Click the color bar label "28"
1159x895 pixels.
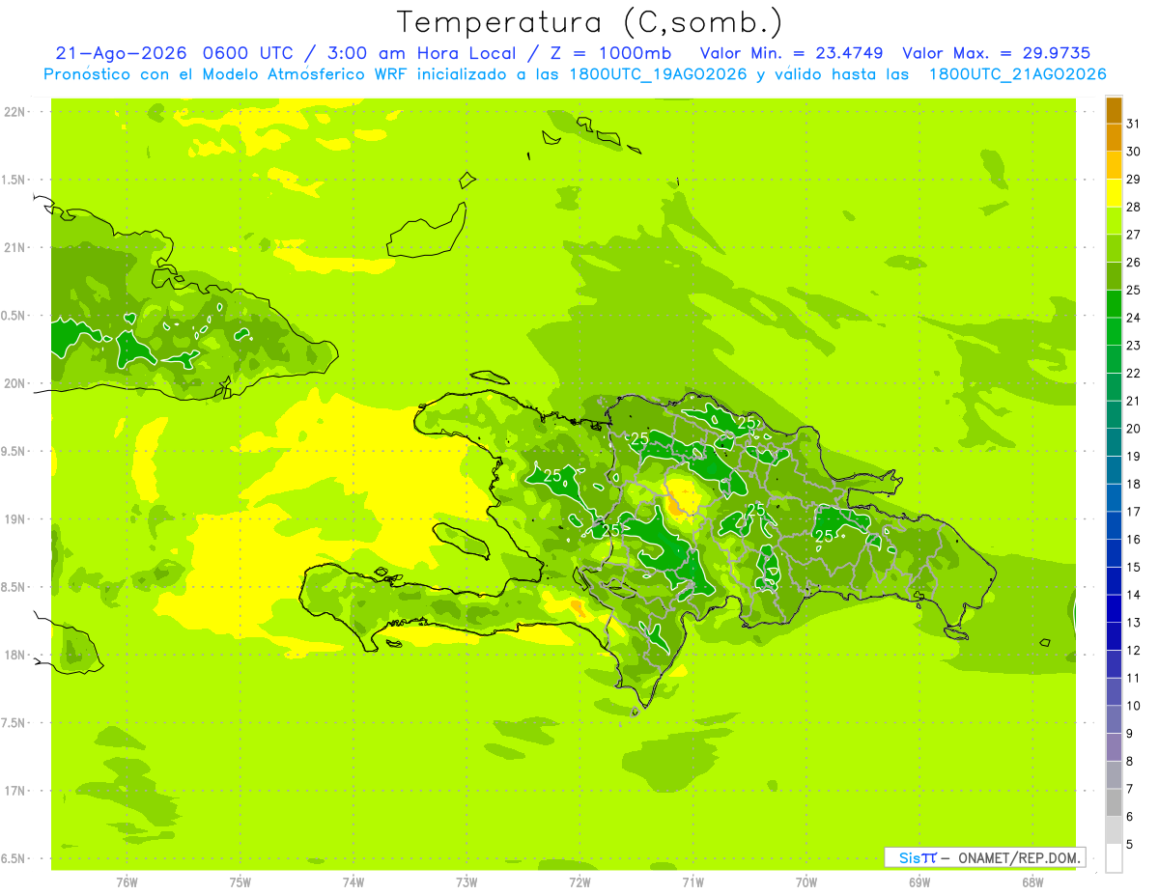(1134, 207)
